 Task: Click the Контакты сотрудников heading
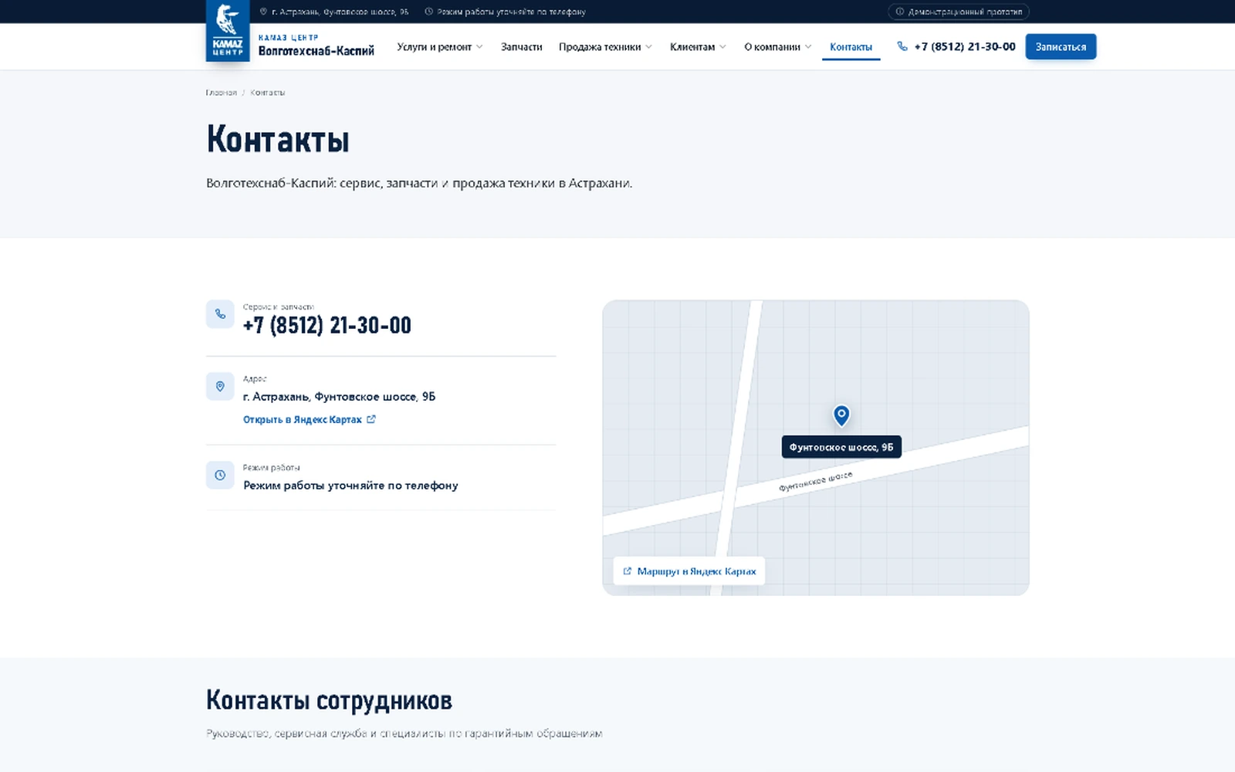(x=329, y=700)
